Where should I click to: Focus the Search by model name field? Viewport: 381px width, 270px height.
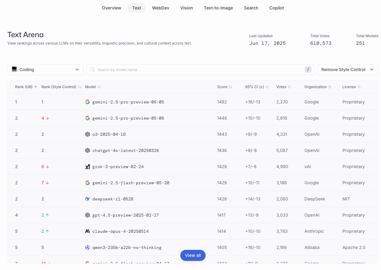tap(201, 70)
